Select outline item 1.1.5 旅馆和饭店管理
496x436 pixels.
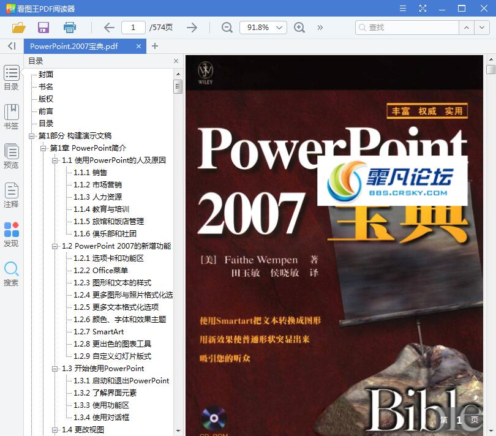click(109, 222)
